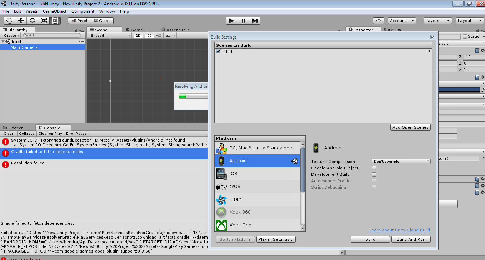Viewport: 485px width, 260px height.
Task: Click the camera background color swatch
Action: point(459,90)
